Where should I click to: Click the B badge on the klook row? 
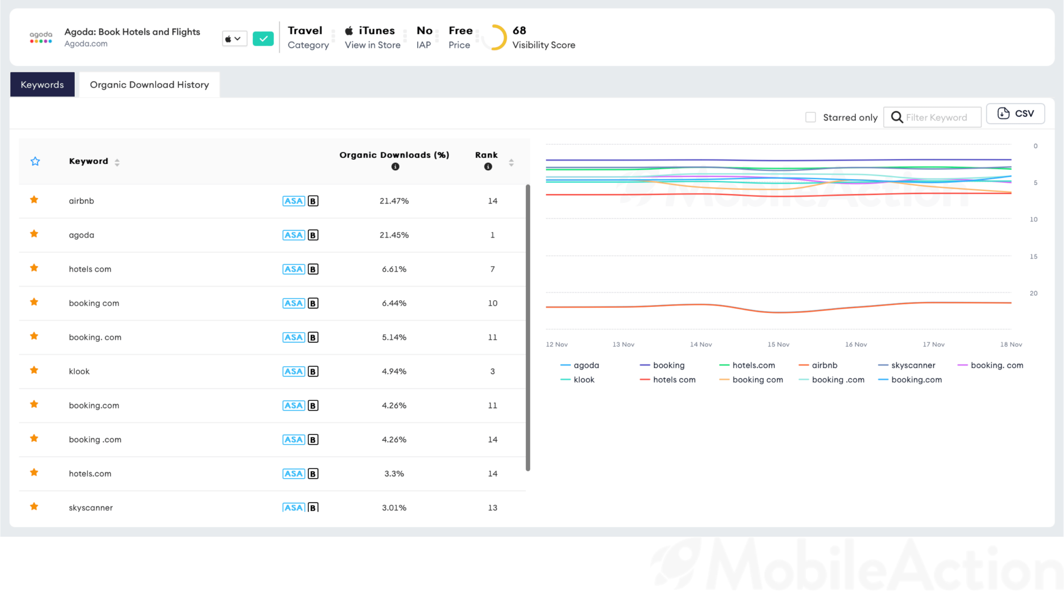pos(313,372)
